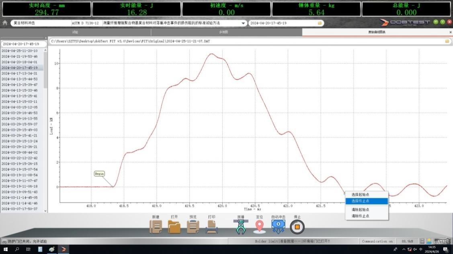
Task: Show hidden system tray icons
Action: click(x=404, y=250)
